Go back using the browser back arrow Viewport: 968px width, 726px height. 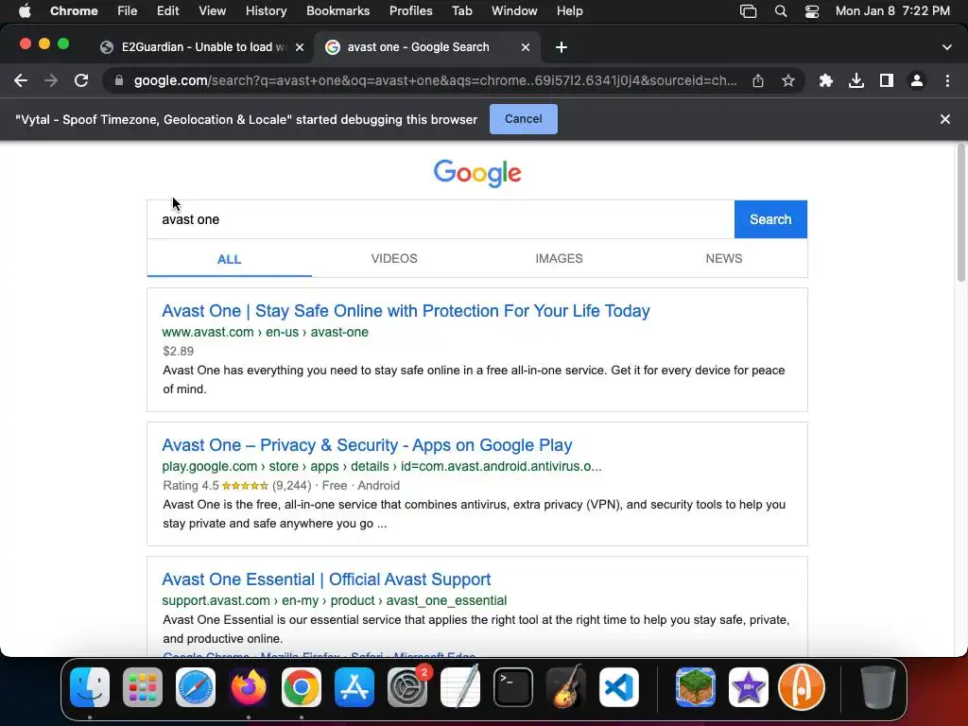click(x=21, y=80)
